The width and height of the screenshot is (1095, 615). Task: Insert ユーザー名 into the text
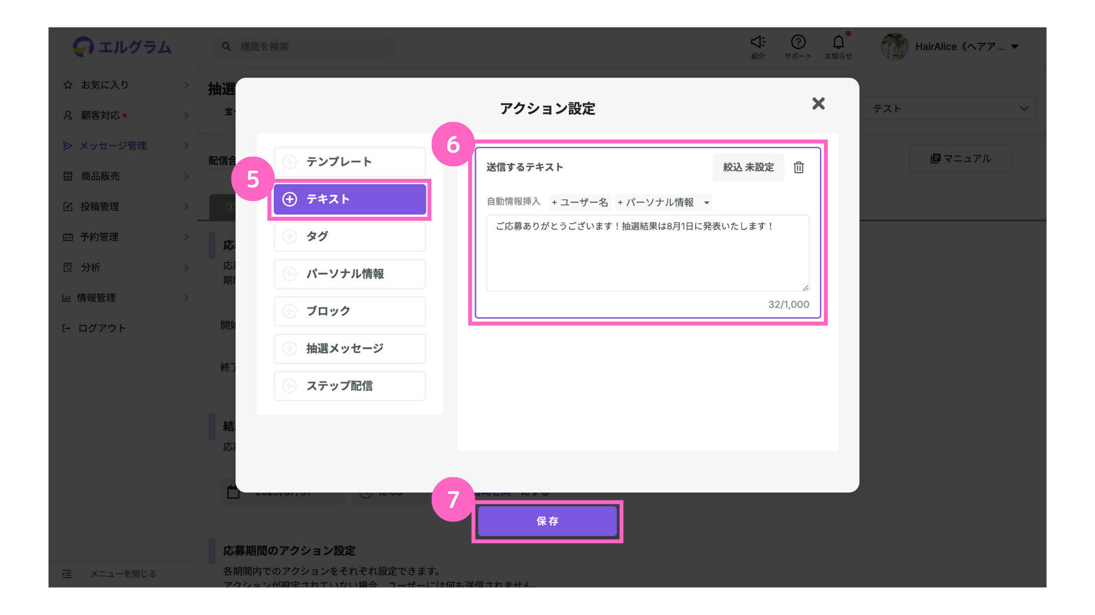click(580, 202)
